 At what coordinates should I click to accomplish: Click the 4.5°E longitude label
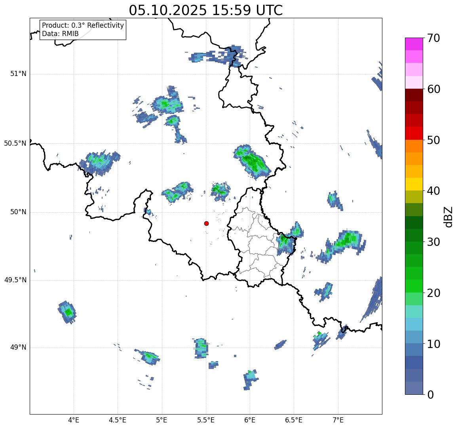(118, 420)
